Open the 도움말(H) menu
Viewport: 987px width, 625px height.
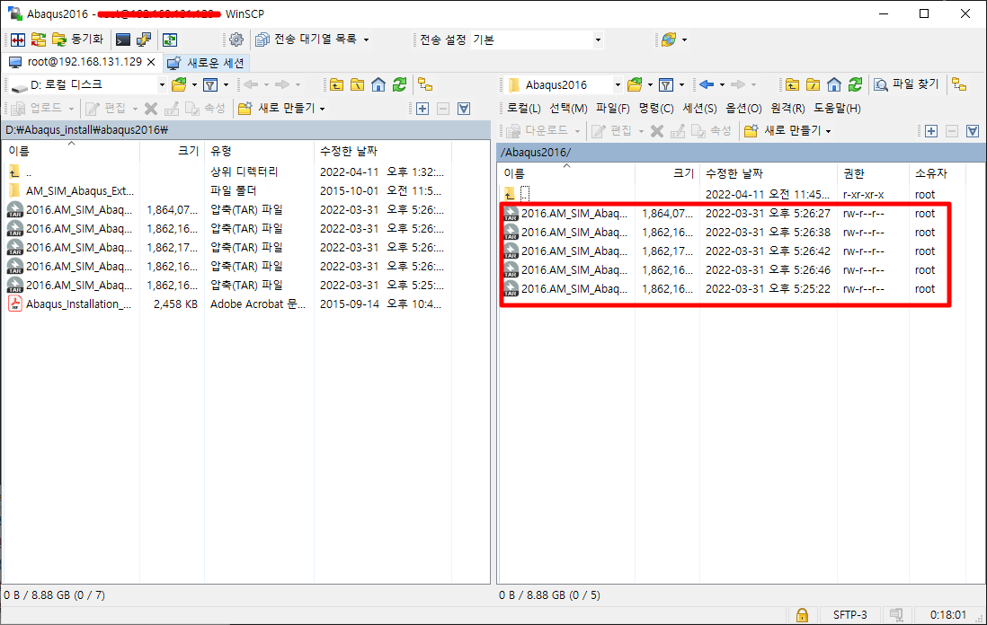coord(837,108)
